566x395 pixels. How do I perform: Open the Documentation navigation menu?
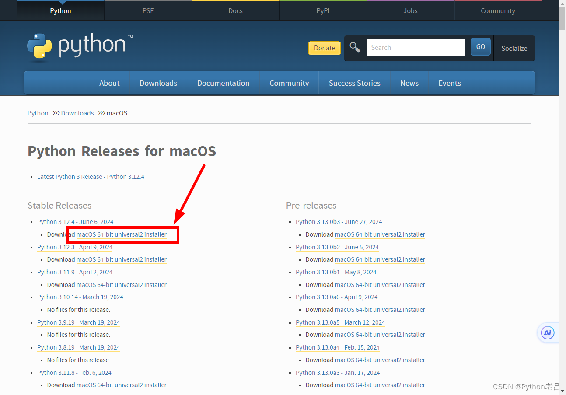223,83
